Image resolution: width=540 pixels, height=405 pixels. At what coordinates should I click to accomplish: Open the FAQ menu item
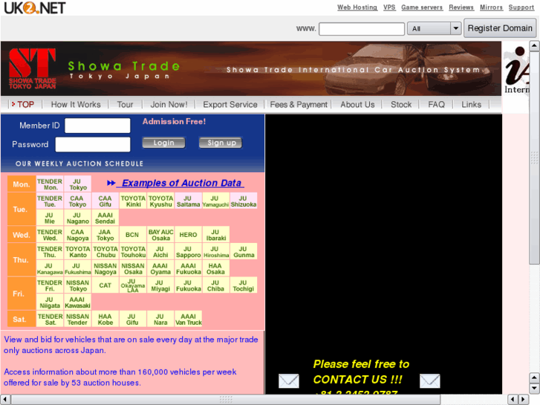point(436,105)
